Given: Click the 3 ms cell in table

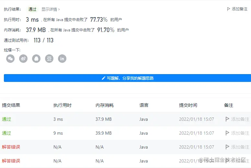Looking at the screenshot, I should pyautogui.click(x=58, y=119).
